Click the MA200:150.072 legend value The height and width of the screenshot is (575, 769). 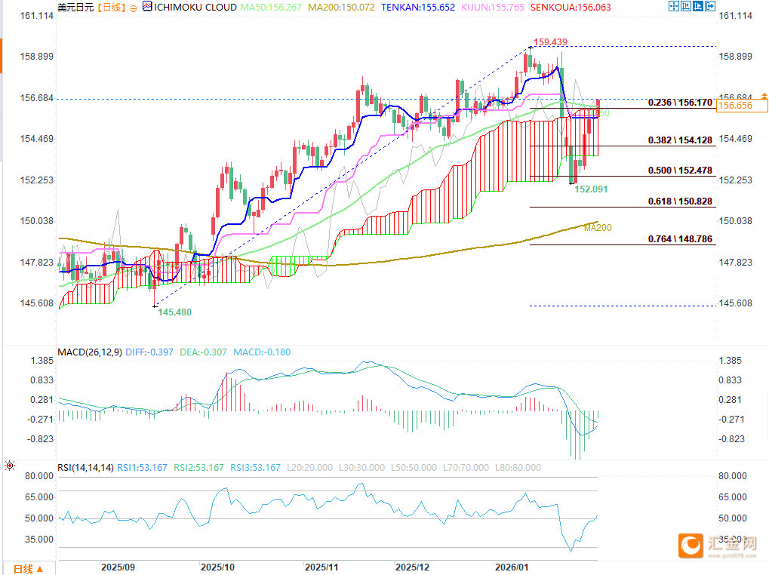341,8
